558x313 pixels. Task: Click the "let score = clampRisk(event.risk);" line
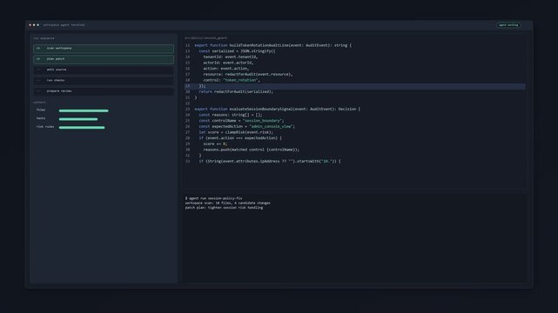coord(236,132)
